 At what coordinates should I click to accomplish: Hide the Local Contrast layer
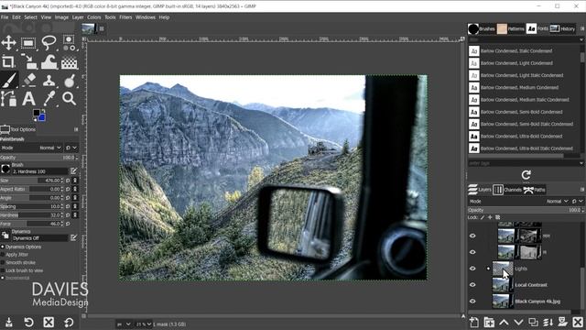(x=472, y=285)
